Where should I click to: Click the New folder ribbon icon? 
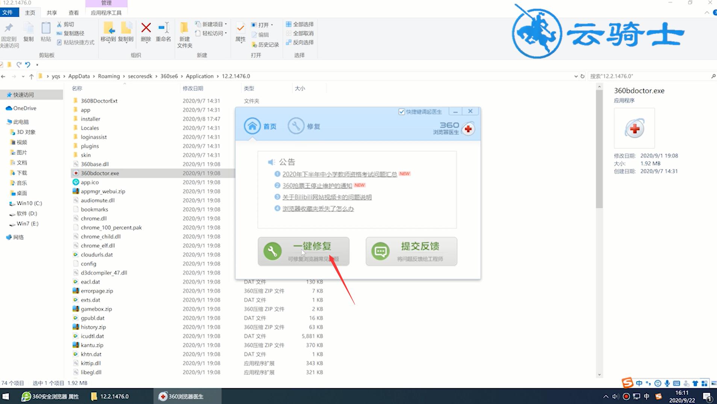coord(184,28)
